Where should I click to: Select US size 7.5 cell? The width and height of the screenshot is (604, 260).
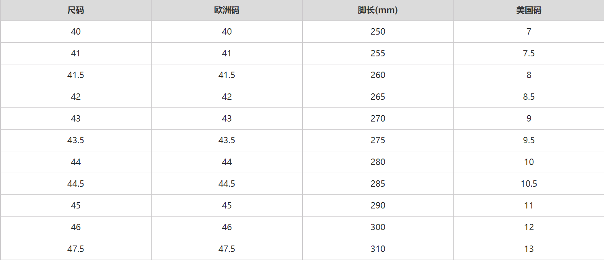[x=529, y=54]
